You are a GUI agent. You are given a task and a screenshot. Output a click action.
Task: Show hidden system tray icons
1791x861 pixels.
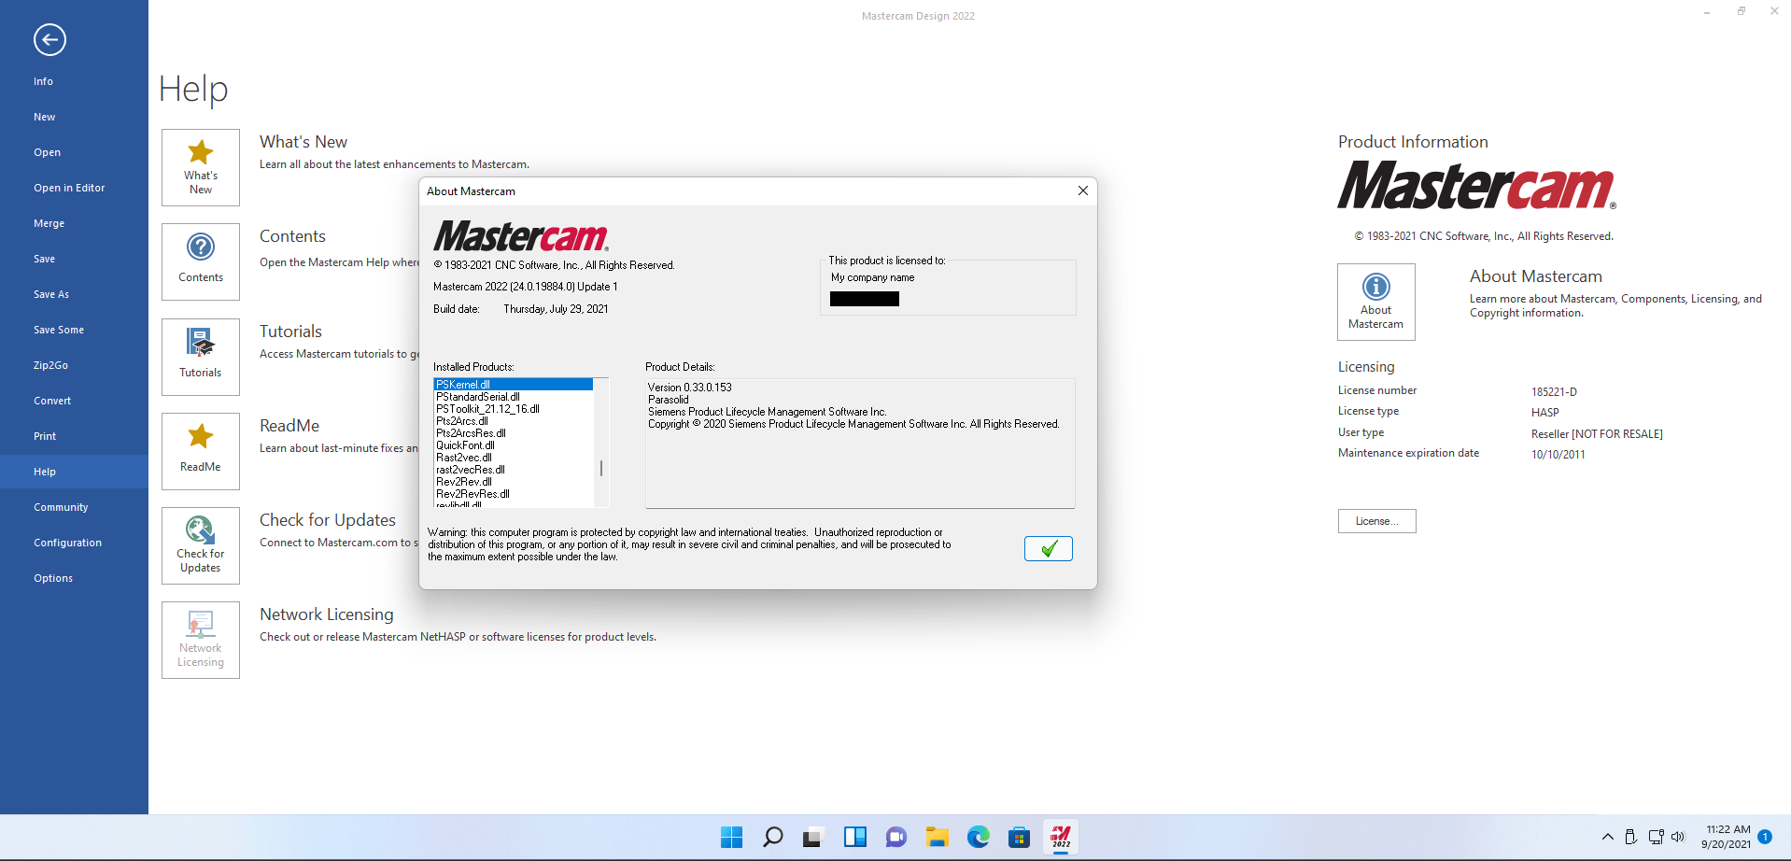pos(1608,837)
